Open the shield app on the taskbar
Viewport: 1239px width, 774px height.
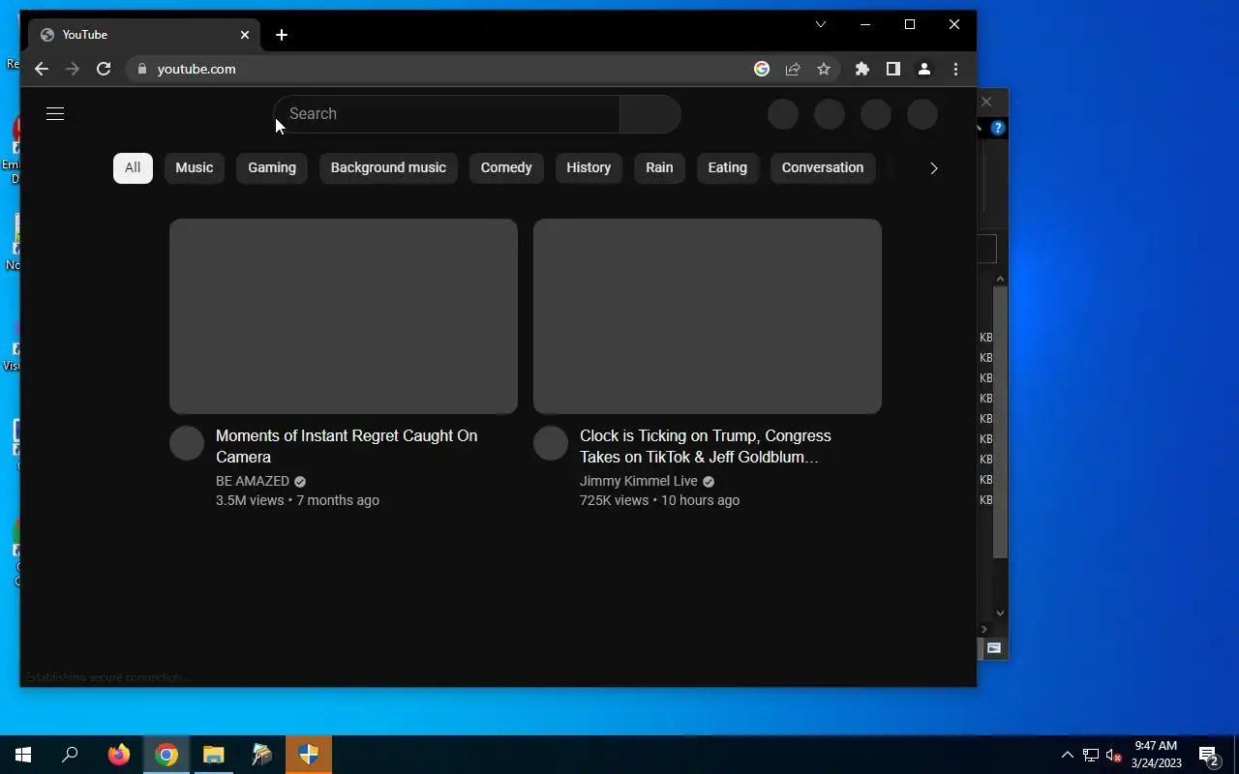(309, 755)
